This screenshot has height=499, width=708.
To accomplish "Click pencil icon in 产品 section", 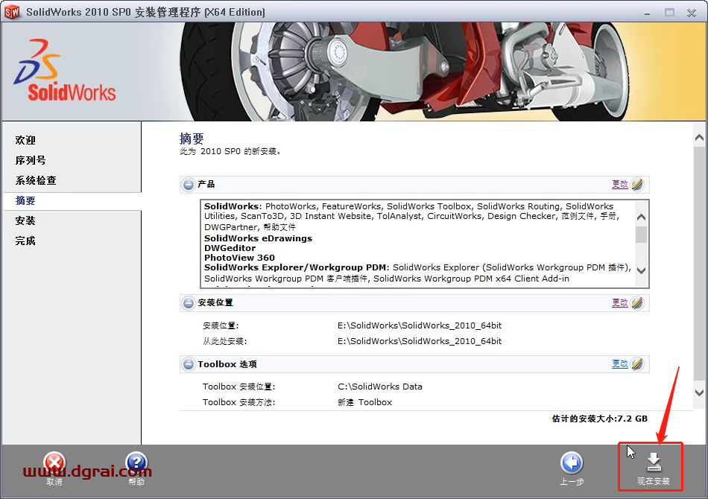I will coord(637,184).
